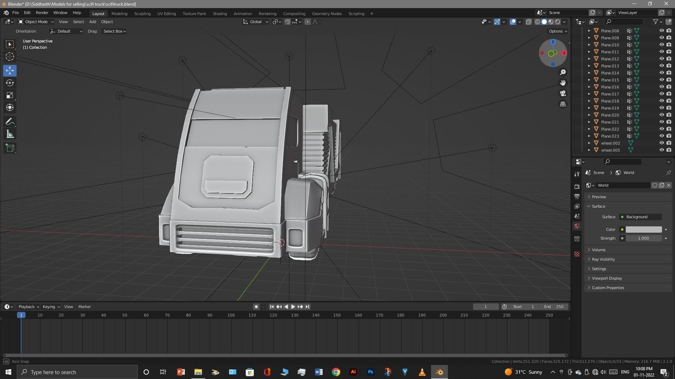
Task: Open Object Mode dropdown
Action: point(36,22)
